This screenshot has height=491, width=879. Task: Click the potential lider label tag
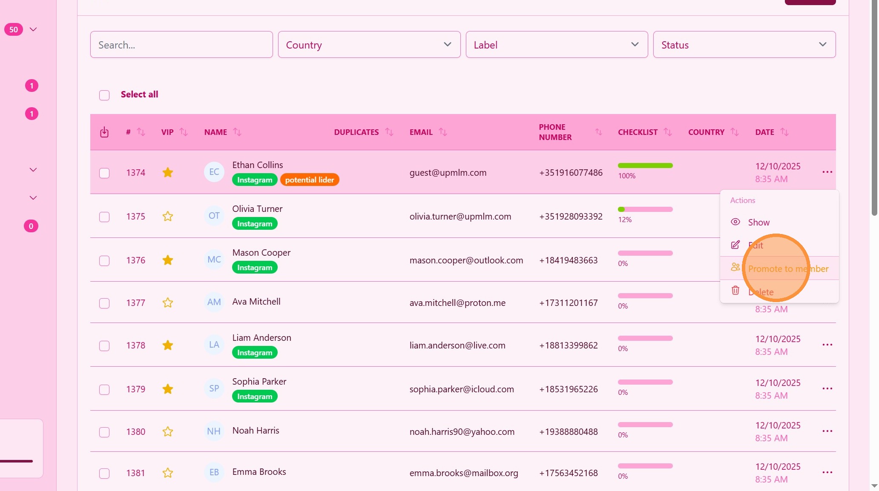(310, 180)
